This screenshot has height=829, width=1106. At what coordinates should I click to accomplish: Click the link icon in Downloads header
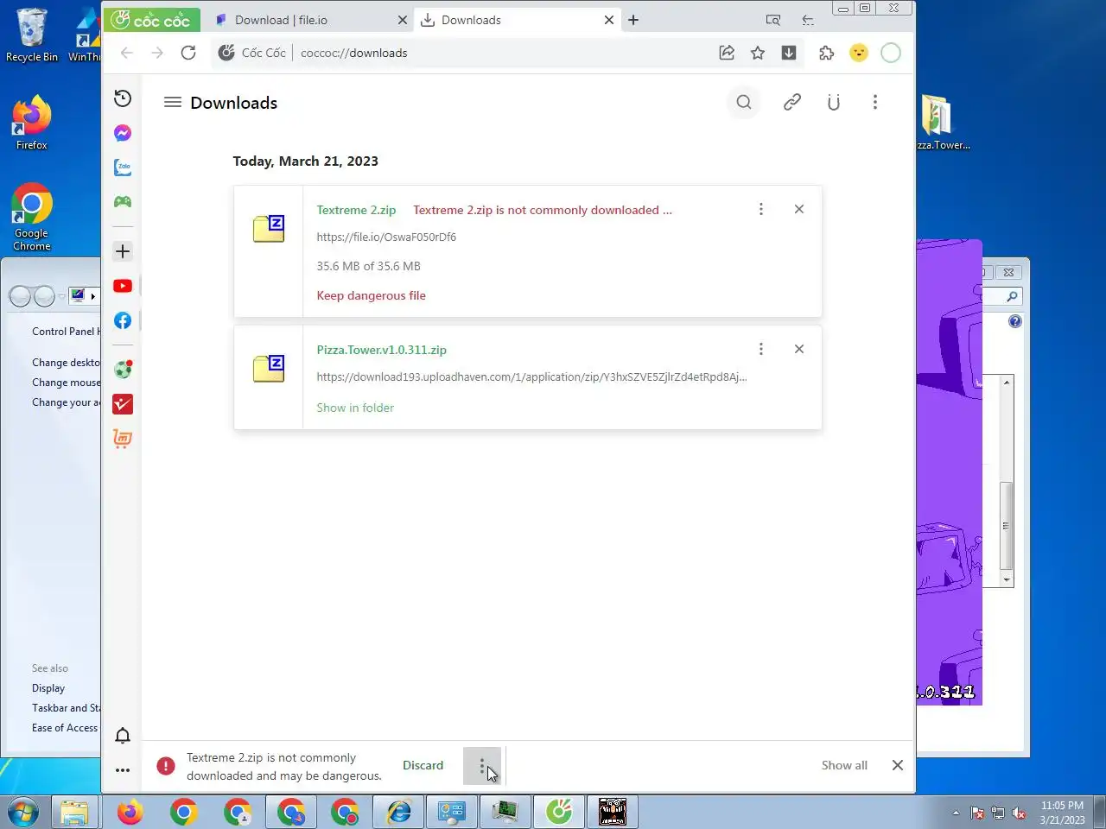pos(792,103)
